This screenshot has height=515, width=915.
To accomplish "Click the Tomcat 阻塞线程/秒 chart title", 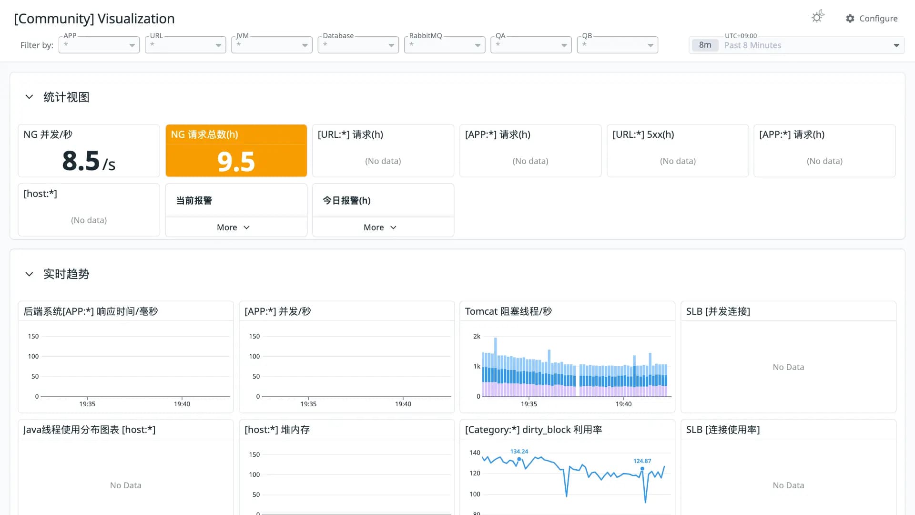I will pyautogui.click(x=508, y=311).
